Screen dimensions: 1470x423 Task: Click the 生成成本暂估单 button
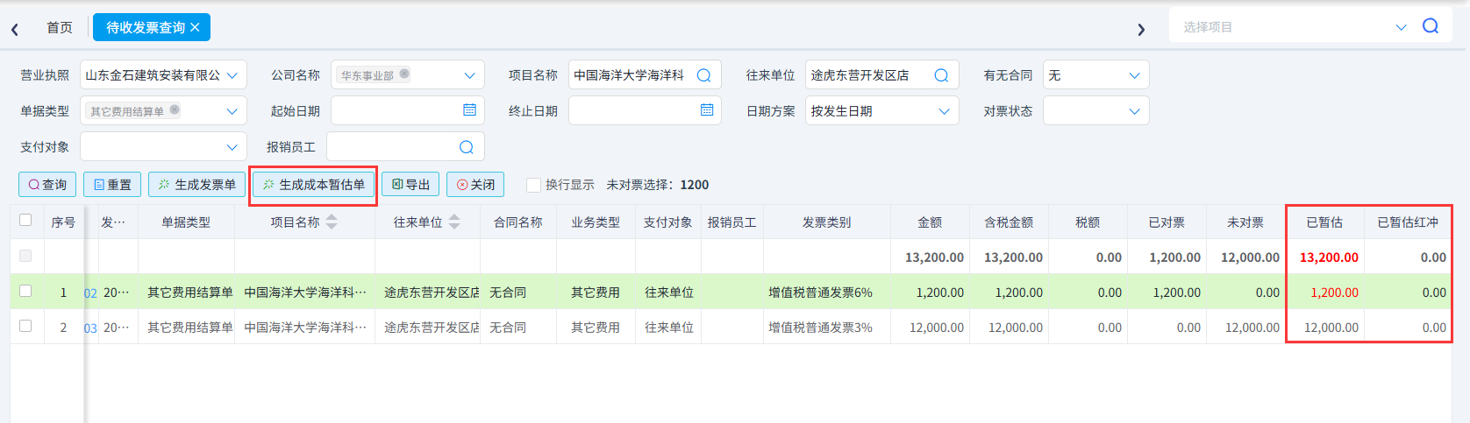click(x=314, y=185)
